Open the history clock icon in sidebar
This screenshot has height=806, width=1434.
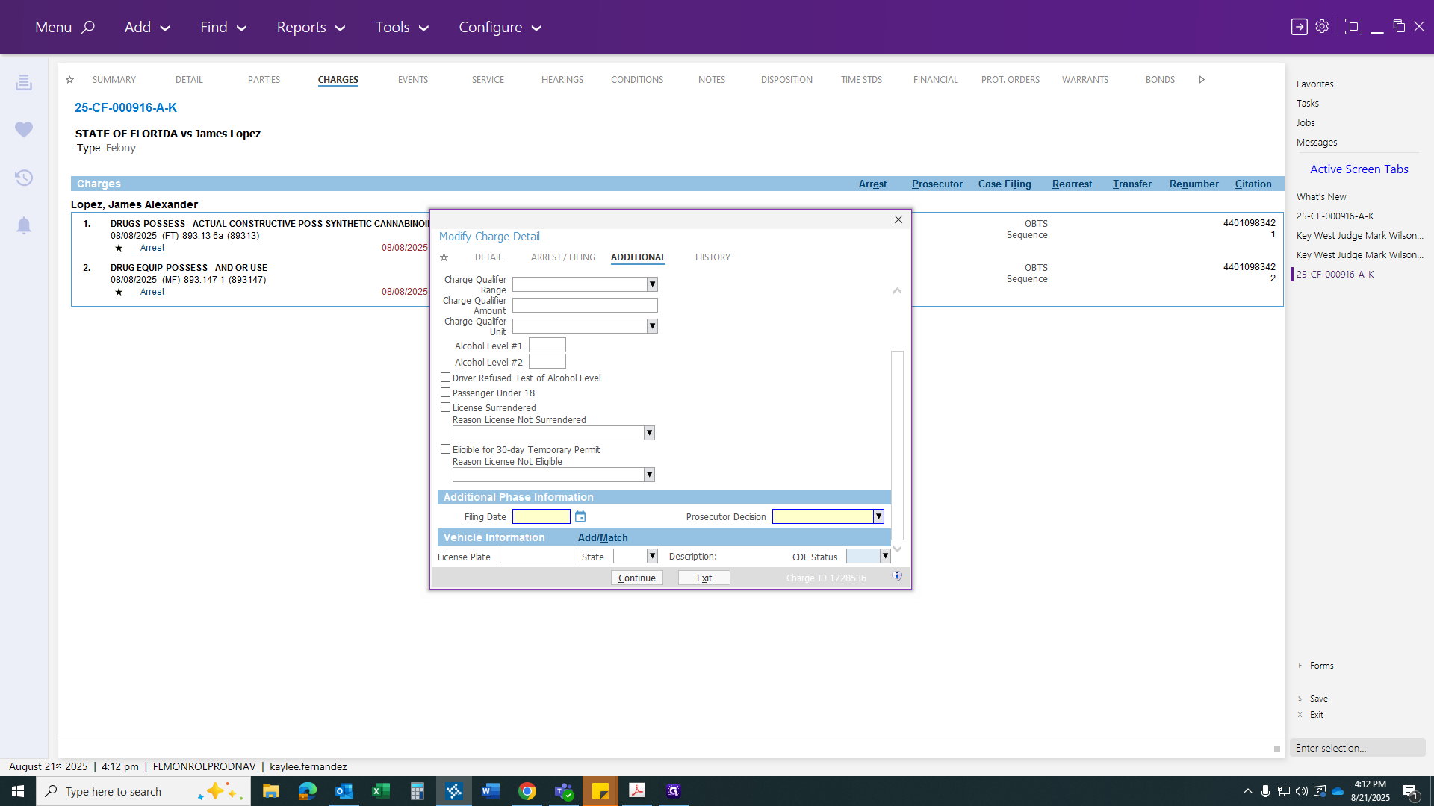click(x=24, y=178)
